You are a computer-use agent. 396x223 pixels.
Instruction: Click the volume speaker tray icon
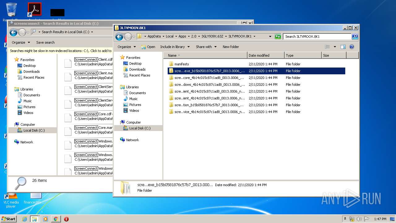[359, 219]
